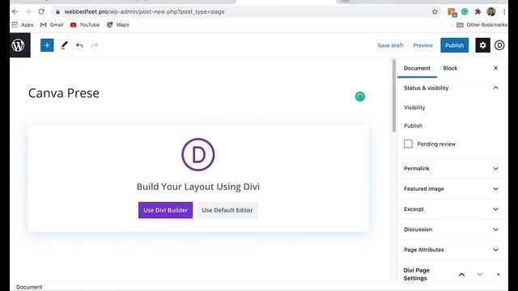Switch to the Block tab
Screen dimensions: 518x291
coord(450,68)
